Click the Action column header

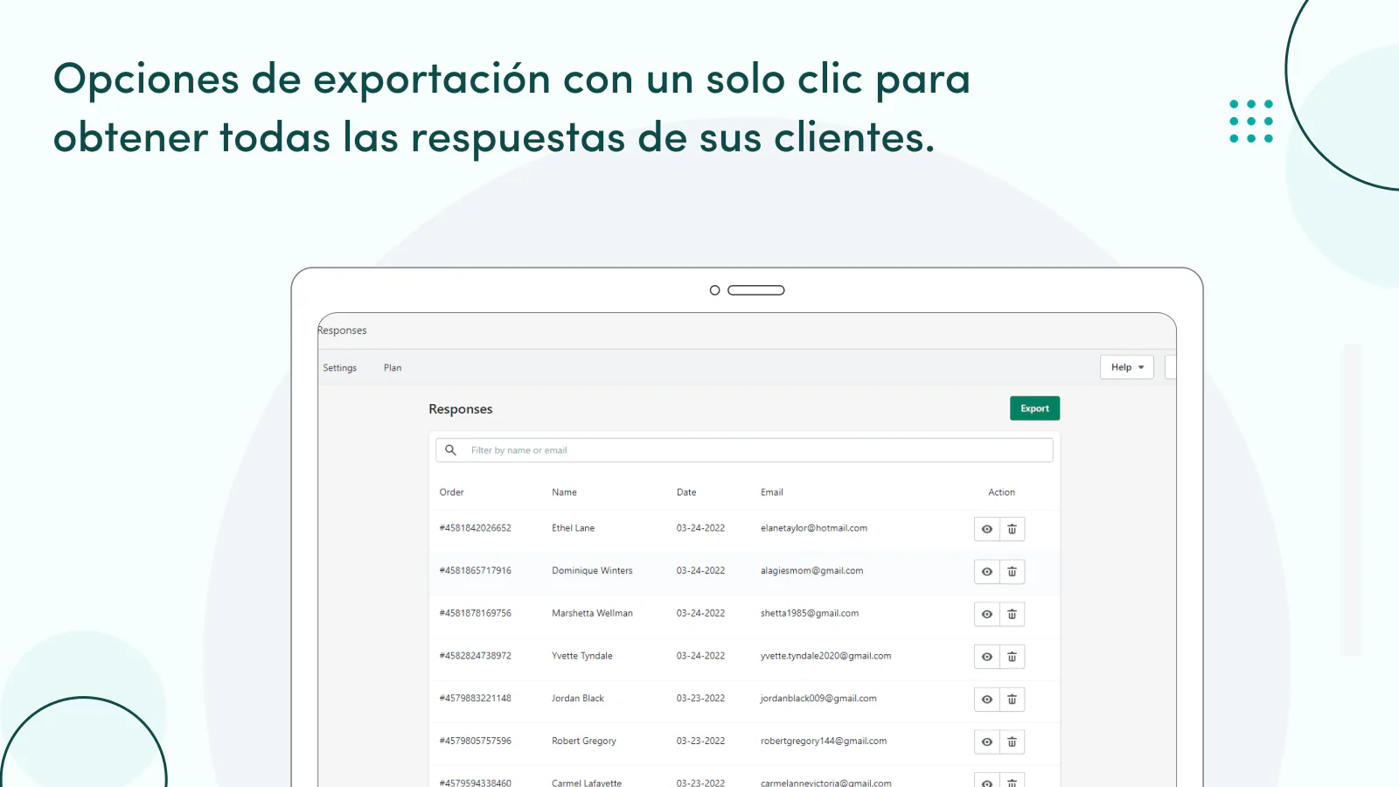1001,492
